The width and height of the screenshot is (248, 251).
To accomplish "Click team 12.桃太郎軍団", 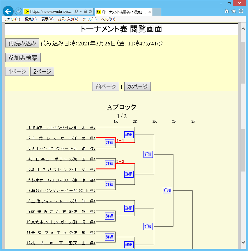I will click(61, 243).
